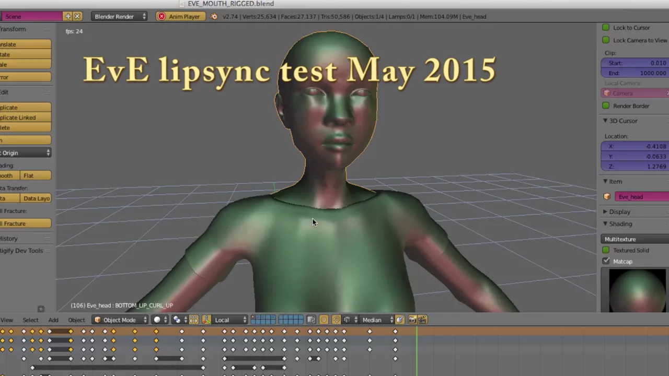The width and height of the screenshot is (669, 376).
Task: Stop Anim Player with red cancel icon
Action: 162,16
